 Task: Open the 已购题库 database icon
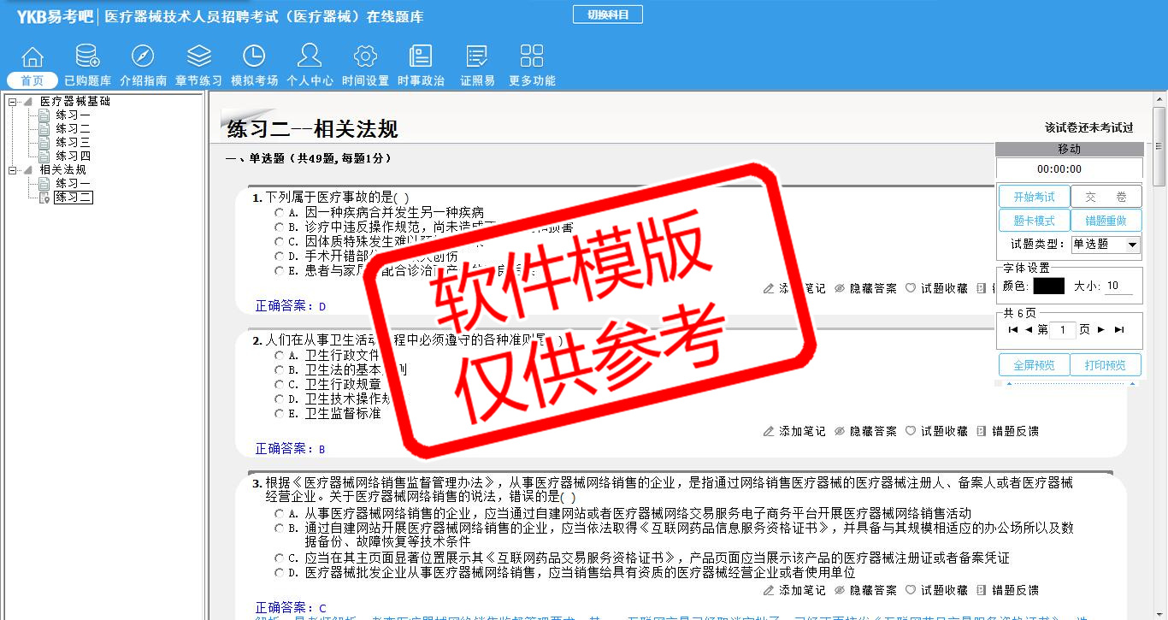click(87, 57)
